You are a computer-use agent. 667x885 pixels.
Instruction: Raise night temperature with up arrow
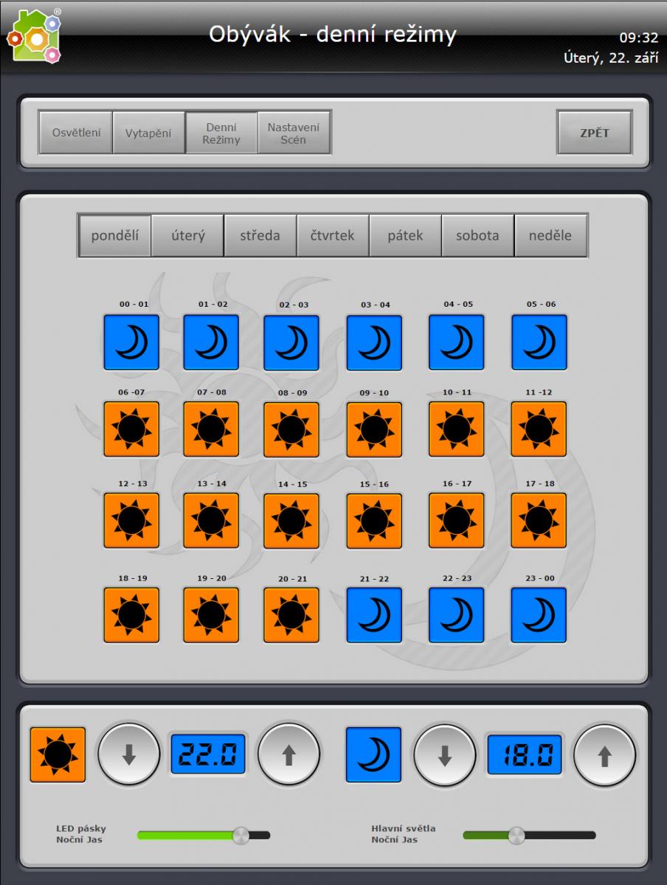click(x=604, y=754)
